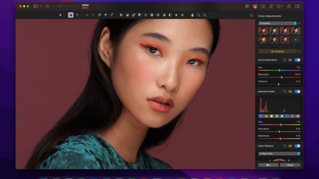The width and height of the screenshot is (319, 179).
Task: Toggle ML for Color Balance
Action: tap(290, 146)
